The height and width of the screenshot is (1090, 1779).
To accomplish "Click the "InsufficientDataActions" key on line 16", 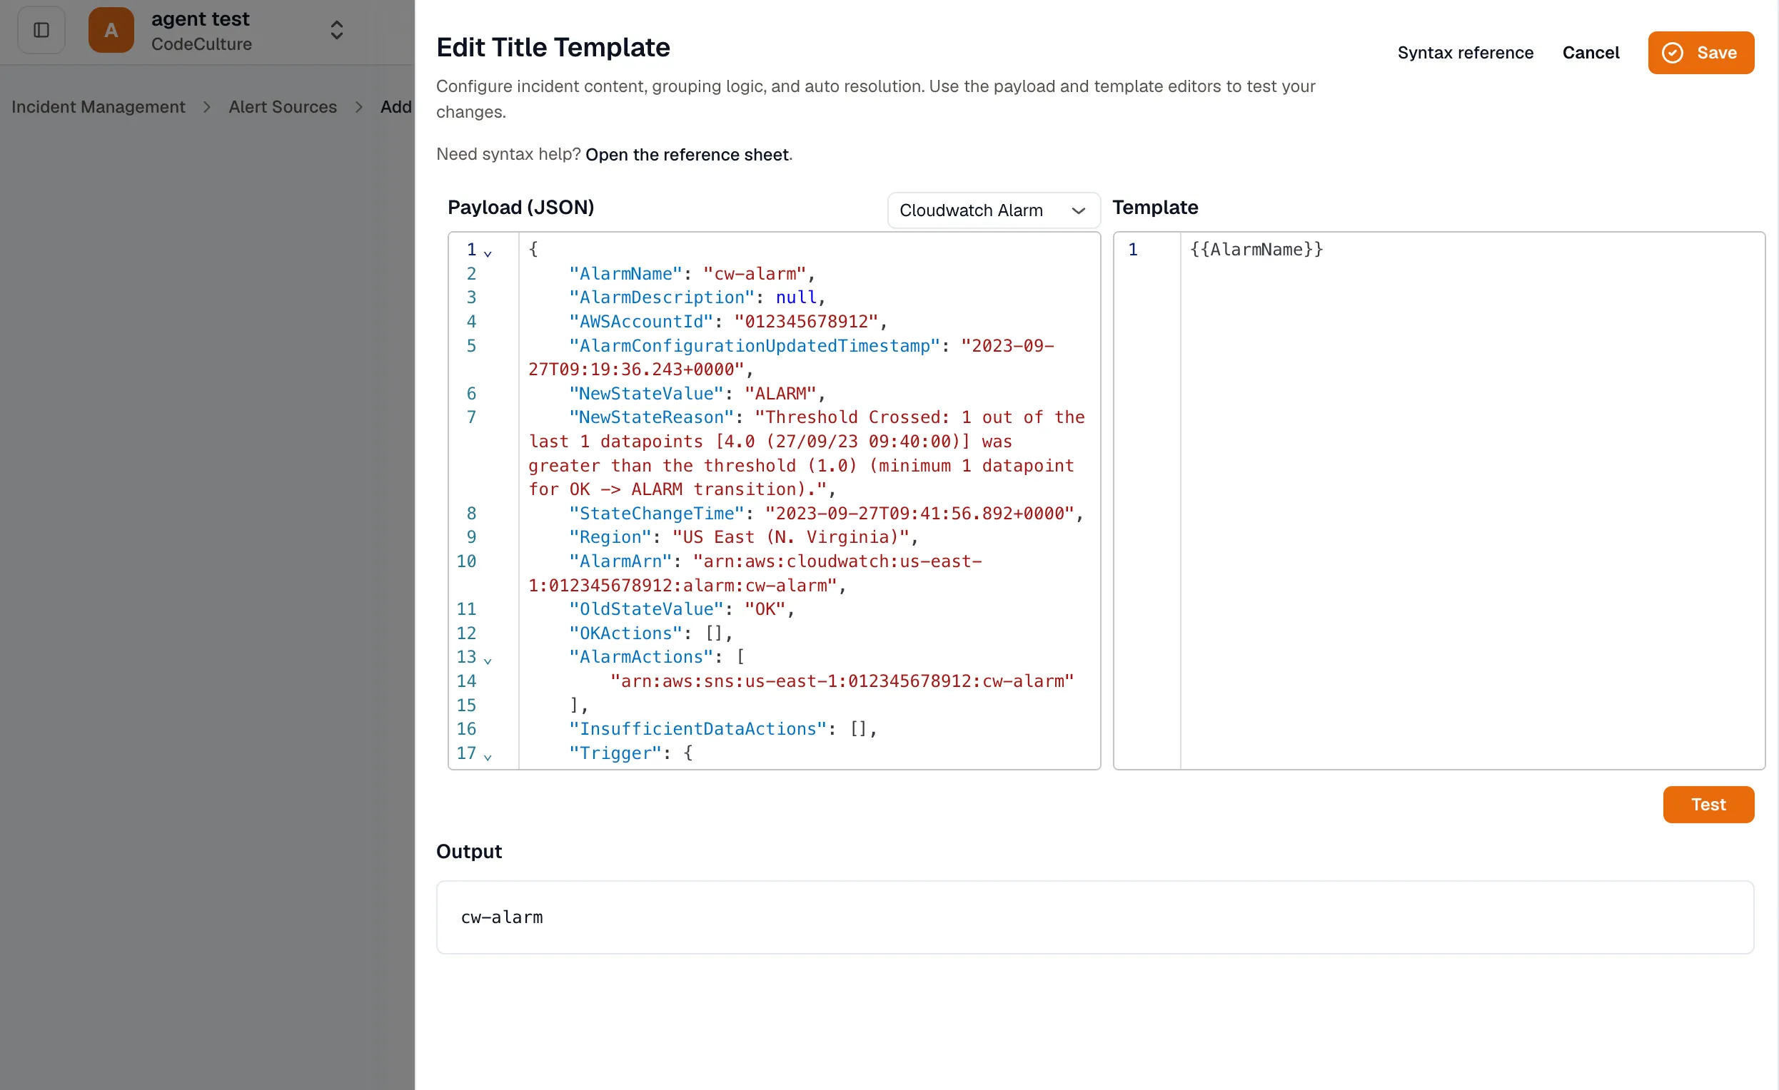I will click(697, 729).
